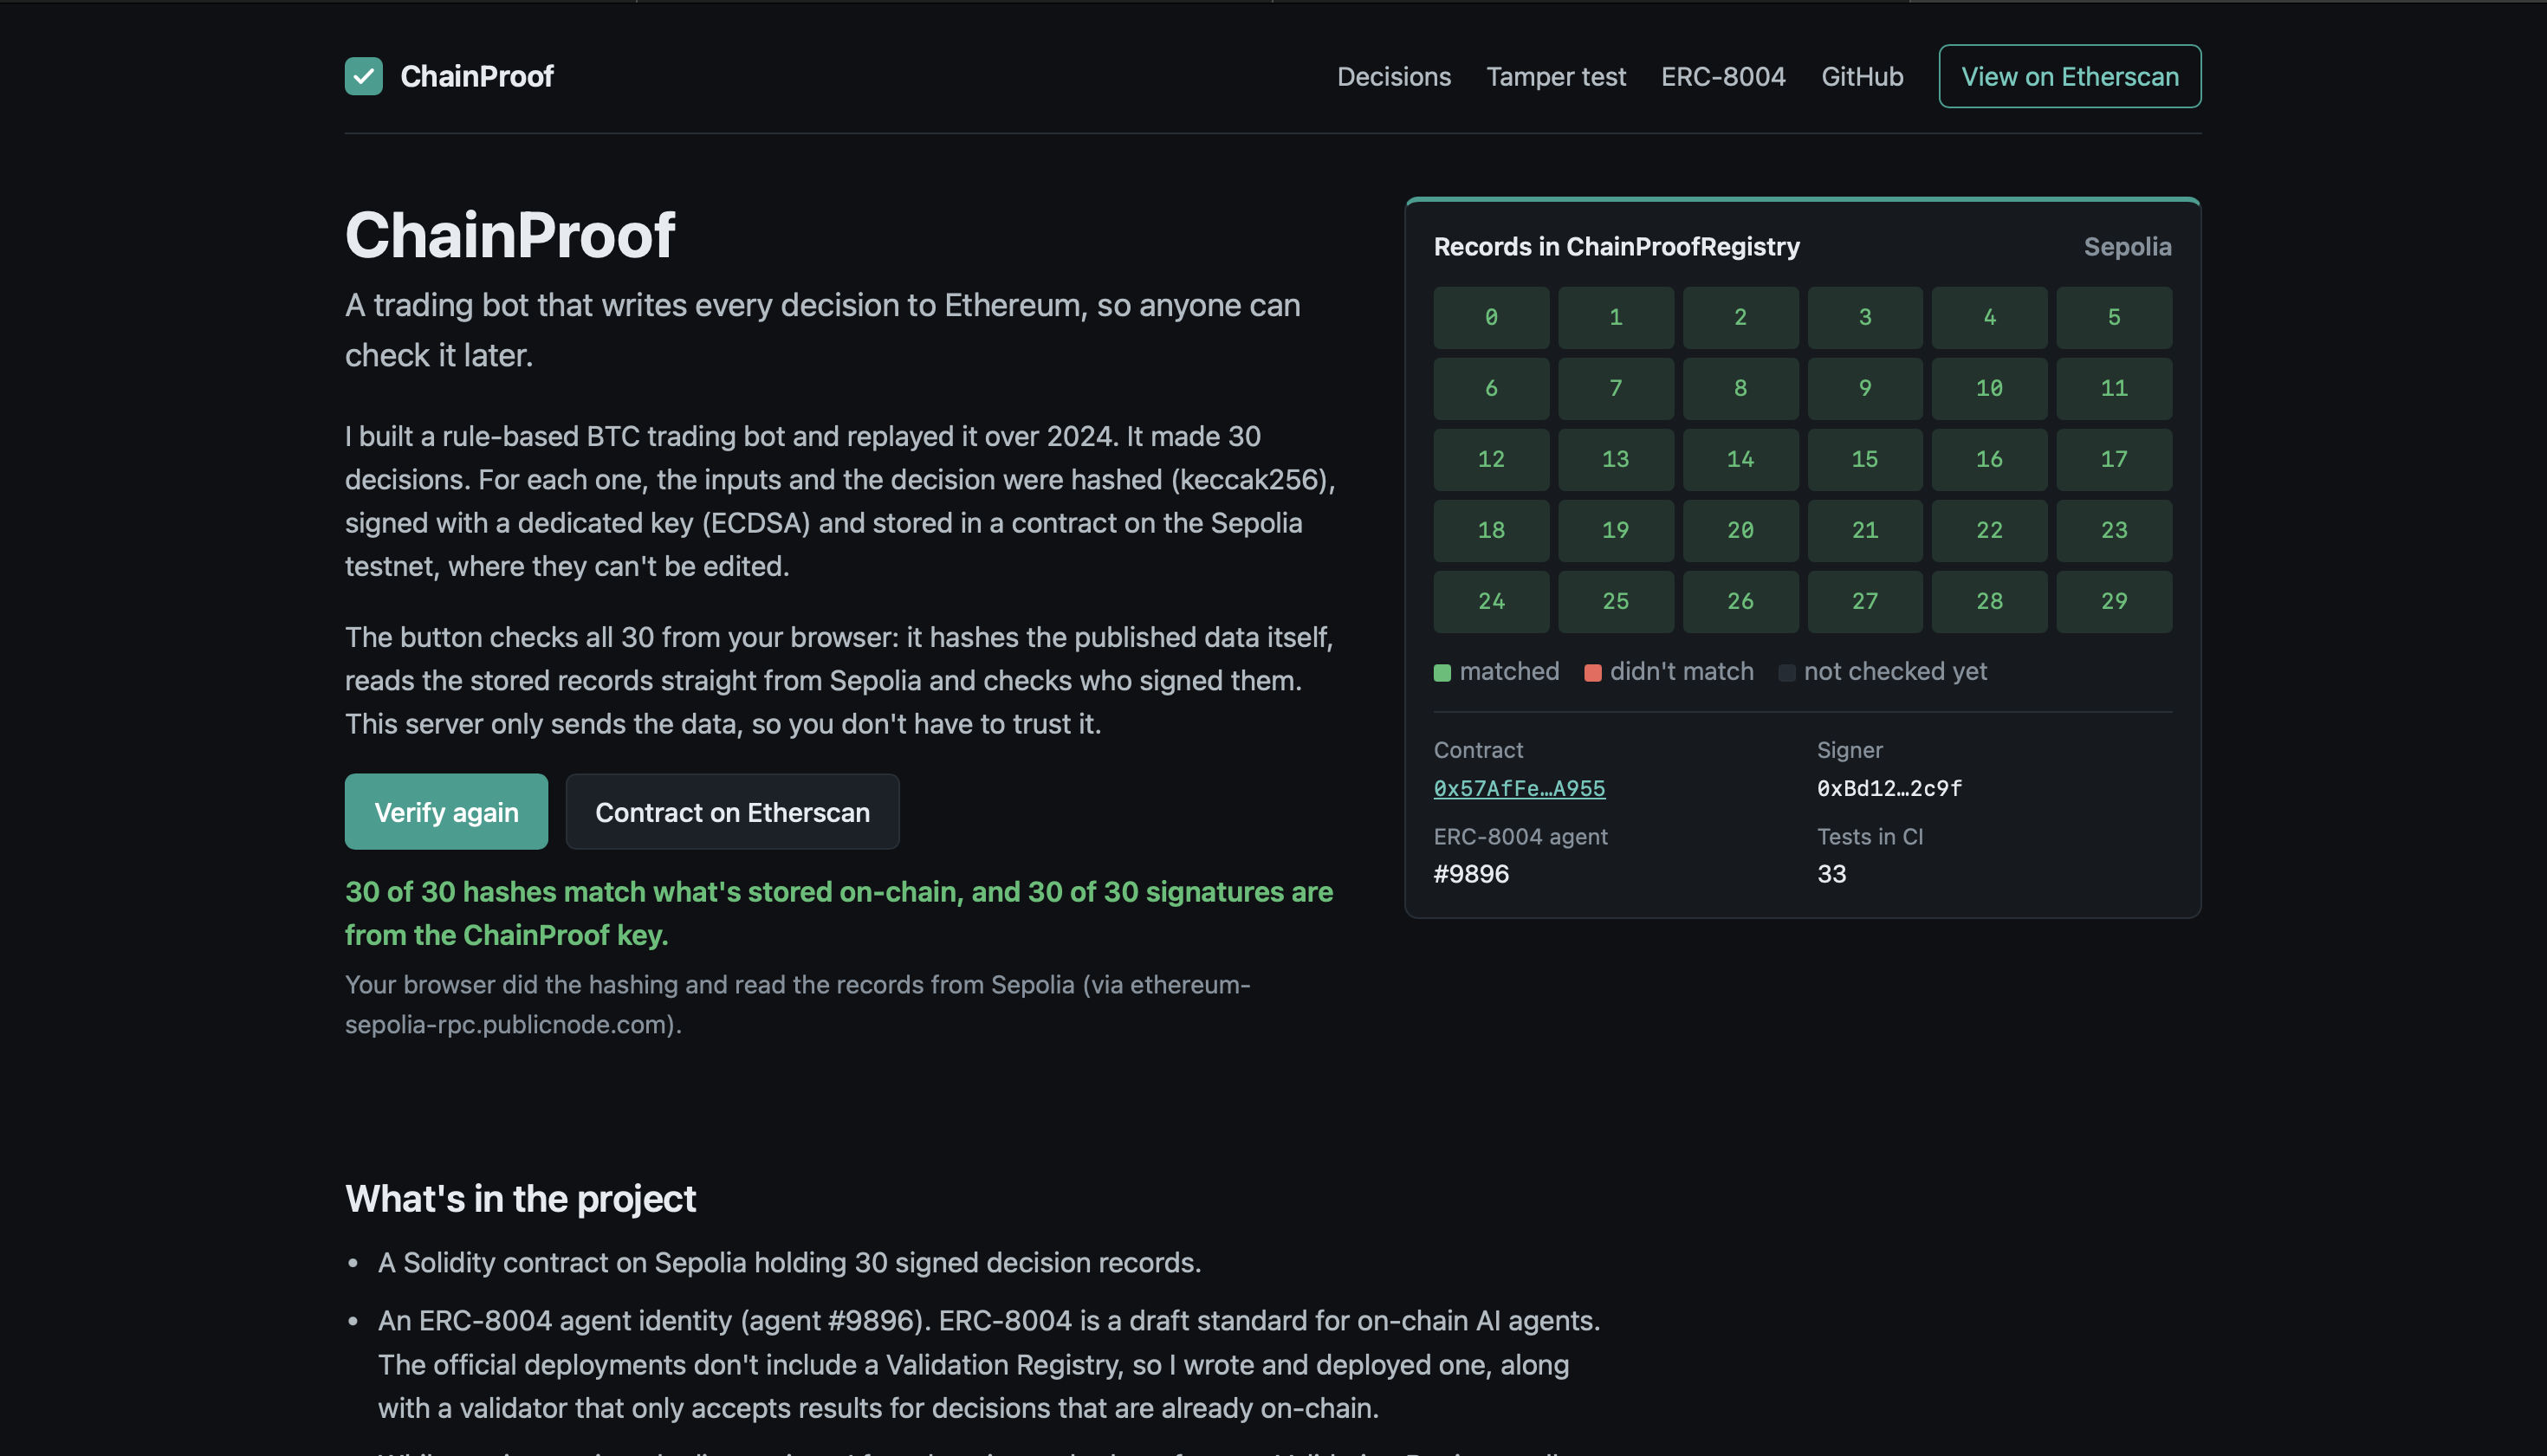Screen dimensions: 2547x1456
Task: Select record tile 1
Action: 1615,317
